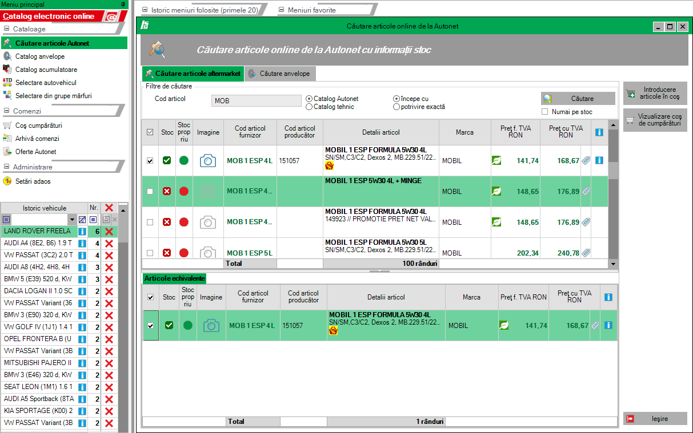Viewport: 693px width, 433px height.
Task: Click Vizualizare coș de cumpărături button
Action: [655, 120]
